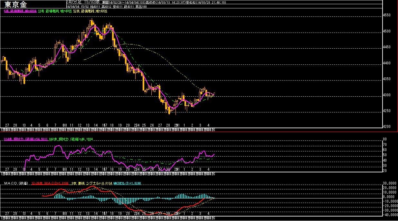The width and height of the screenshot is (398, 221).
Task: Click the 014本 相対力 RSI legend
Action: click(26, 139)
